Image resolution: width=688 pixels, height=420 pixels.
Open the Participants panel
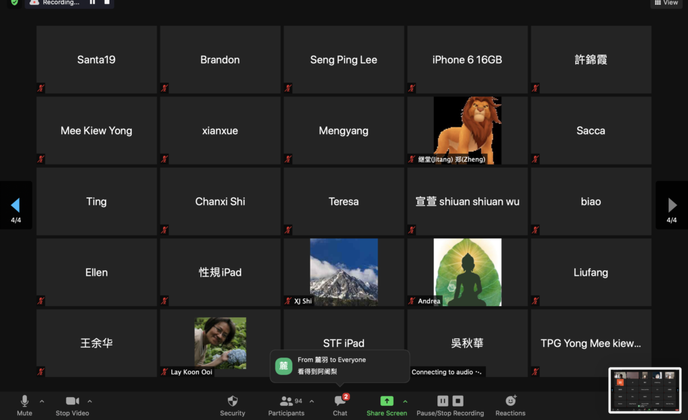pyautogui.click(x=286, y=405)
